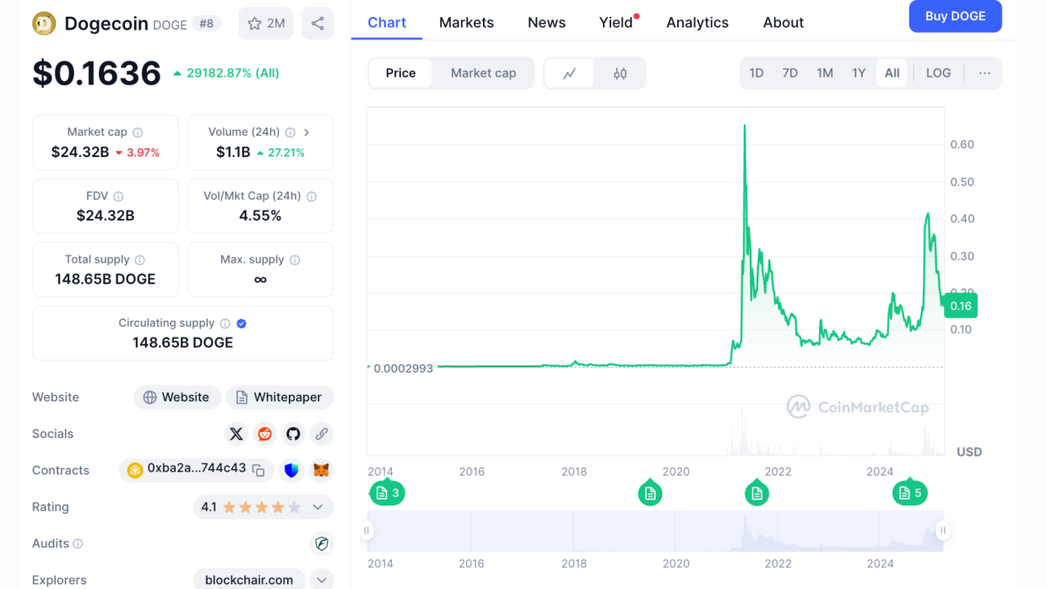Click the verified circulating supply badge
Viewport: 1047px width, 589px height.
pyautogui.click(x=241, y=323)
